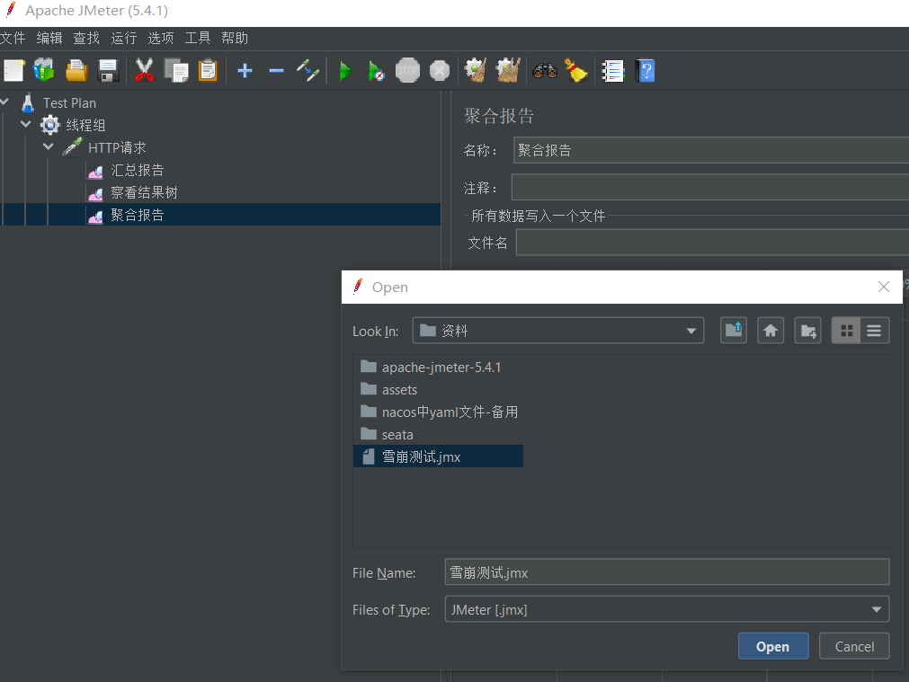Switch Open dialog to details list view
909x682 pixels.
(875, 331)
